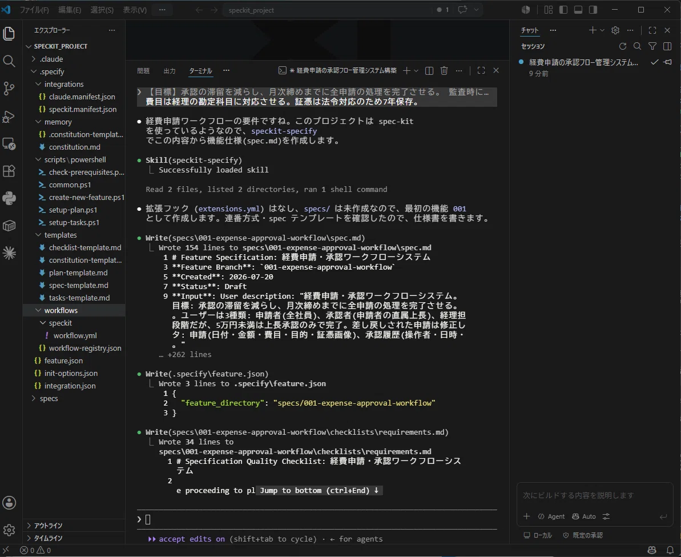
Task: Open constitution.md file
Action: point(74,147)
